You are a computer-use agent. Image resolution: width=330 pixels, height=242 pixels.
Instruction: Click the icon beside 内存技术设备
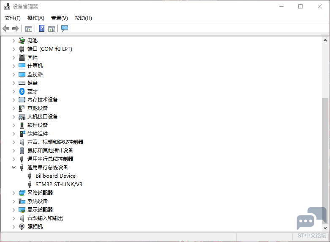(22, 100)
